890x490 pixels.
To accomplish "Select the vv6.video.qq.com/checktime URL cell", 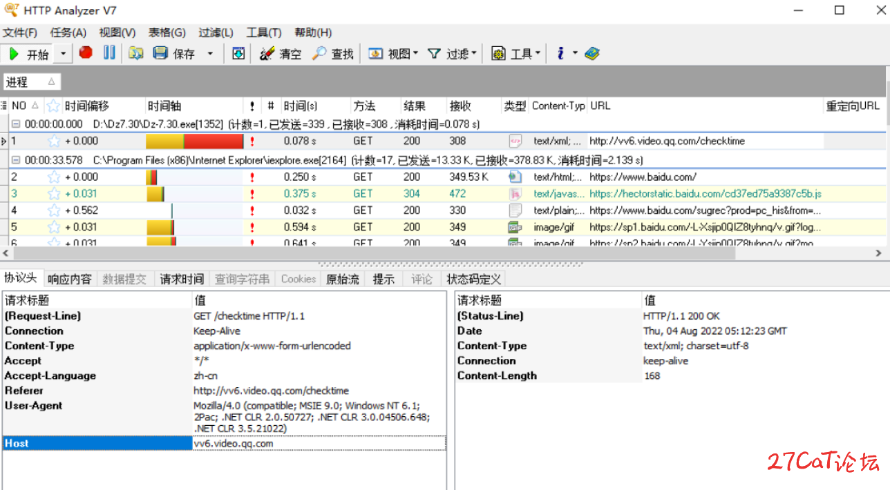I will [706, 141].
